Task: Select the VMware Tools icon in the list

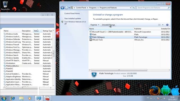Action: coord(91,40)
